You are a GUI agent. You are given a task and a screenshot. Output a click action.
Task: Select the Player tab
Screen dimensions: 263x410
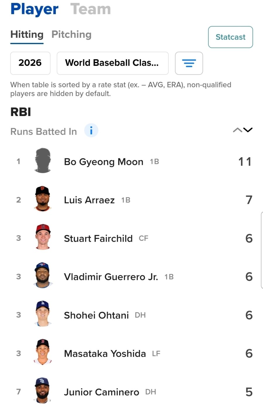coord(34,9)
